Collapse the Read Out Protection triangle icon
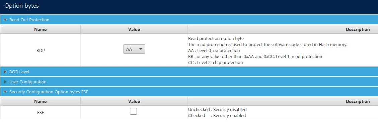This screenshot has height=122, width=378. [x=5, y=20]
